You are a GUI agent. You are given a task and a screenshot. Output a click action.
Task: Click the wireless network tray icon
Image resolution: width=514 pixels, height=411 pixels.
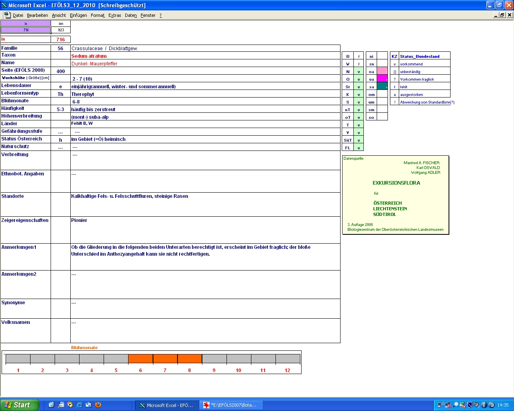[441, 405]
